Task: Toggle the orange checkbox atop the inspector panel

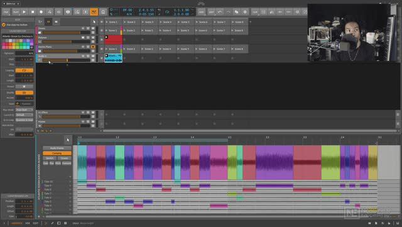Action: coord(4,25)
